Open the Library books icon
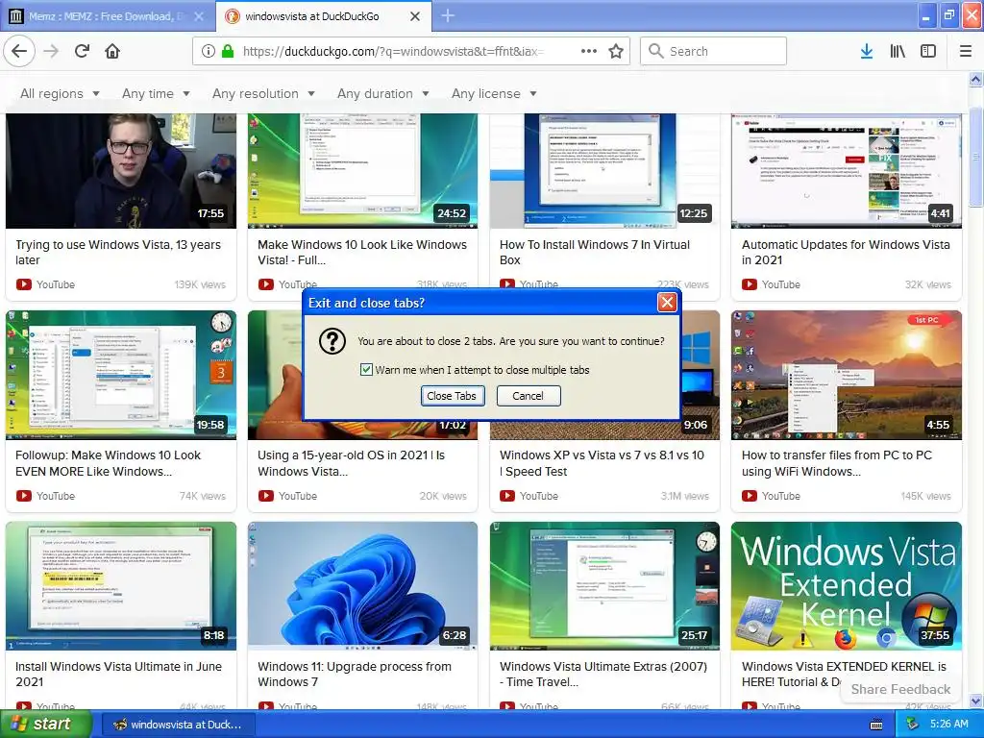Screen dimensions: 984x738 click(x=898, y=51)
